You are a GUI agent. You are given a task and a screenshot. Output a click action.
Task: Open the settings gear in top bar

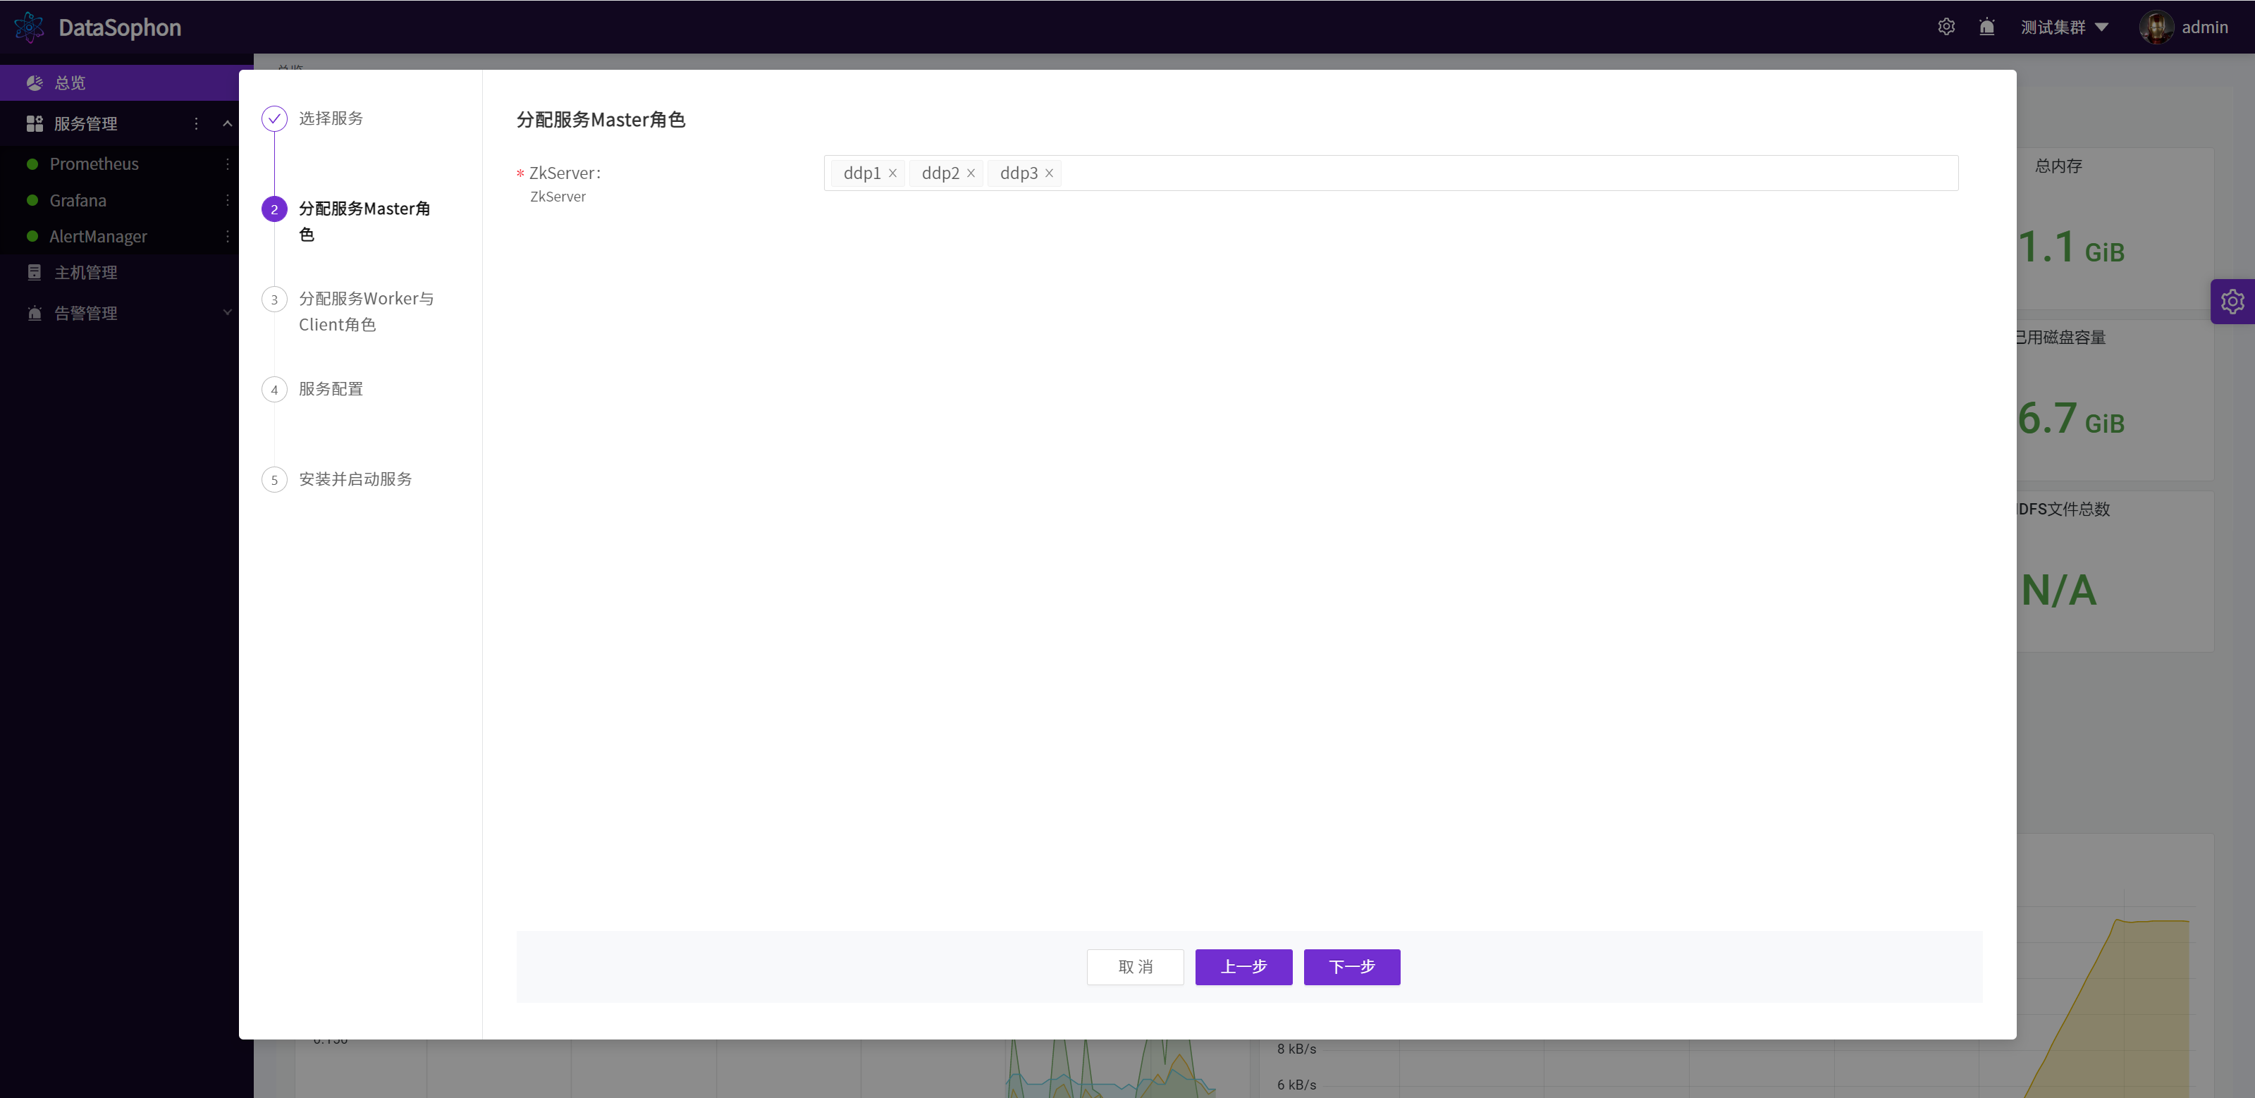click(1946, 27)
